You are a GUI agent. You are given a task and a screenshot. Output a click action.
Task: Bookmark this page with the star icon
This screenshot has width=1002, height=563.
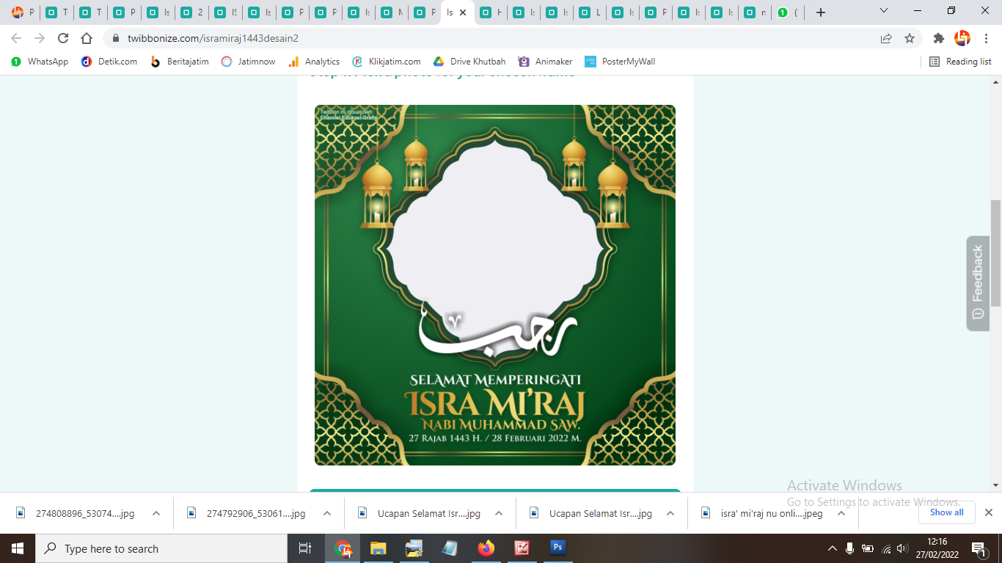tap(910, 38)
